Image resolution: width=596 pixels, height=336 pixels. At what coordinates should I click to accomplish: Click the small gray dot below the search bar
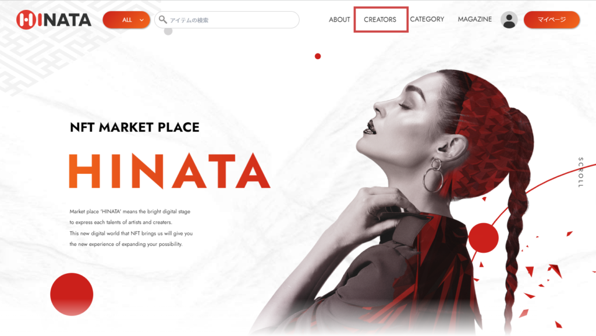168,31
